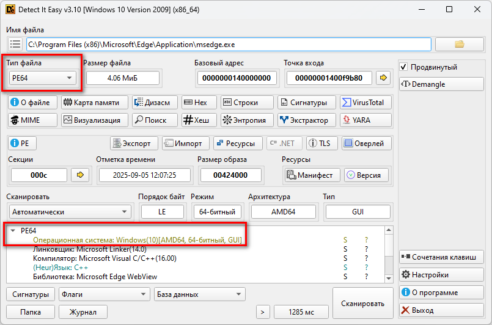Click '?' on the Компилятор row
This screenshot has width=492, height=325.
(366, 258)
